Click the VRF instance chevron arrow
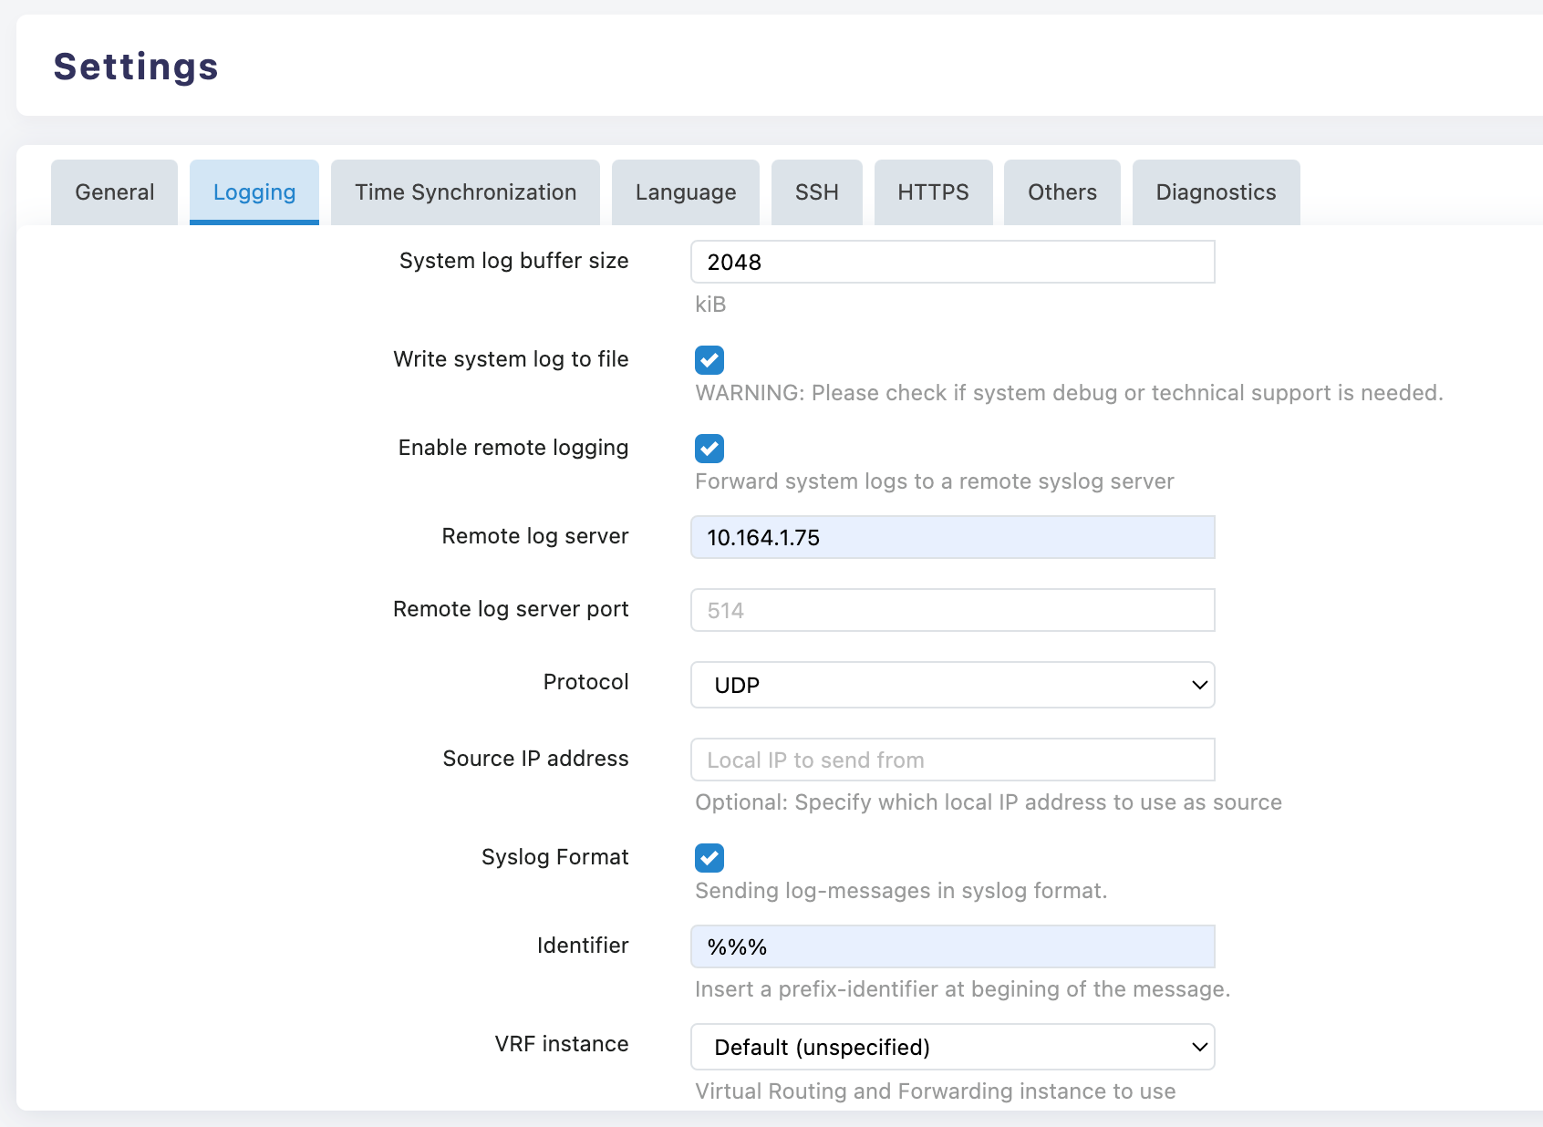The image size is (1543, 1127). pyautogui.click(x=1199, y=1047)
